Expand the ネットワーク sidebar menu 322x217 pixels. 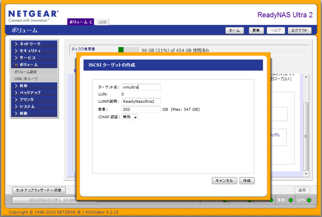[34, 44]
